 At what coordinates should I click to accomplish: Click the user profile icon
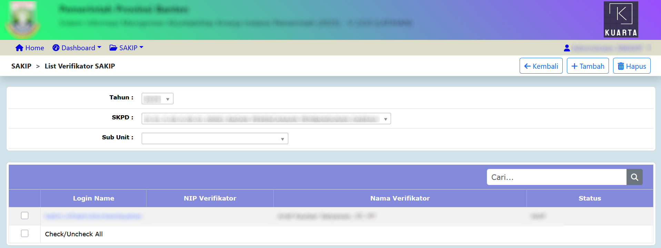567,48
